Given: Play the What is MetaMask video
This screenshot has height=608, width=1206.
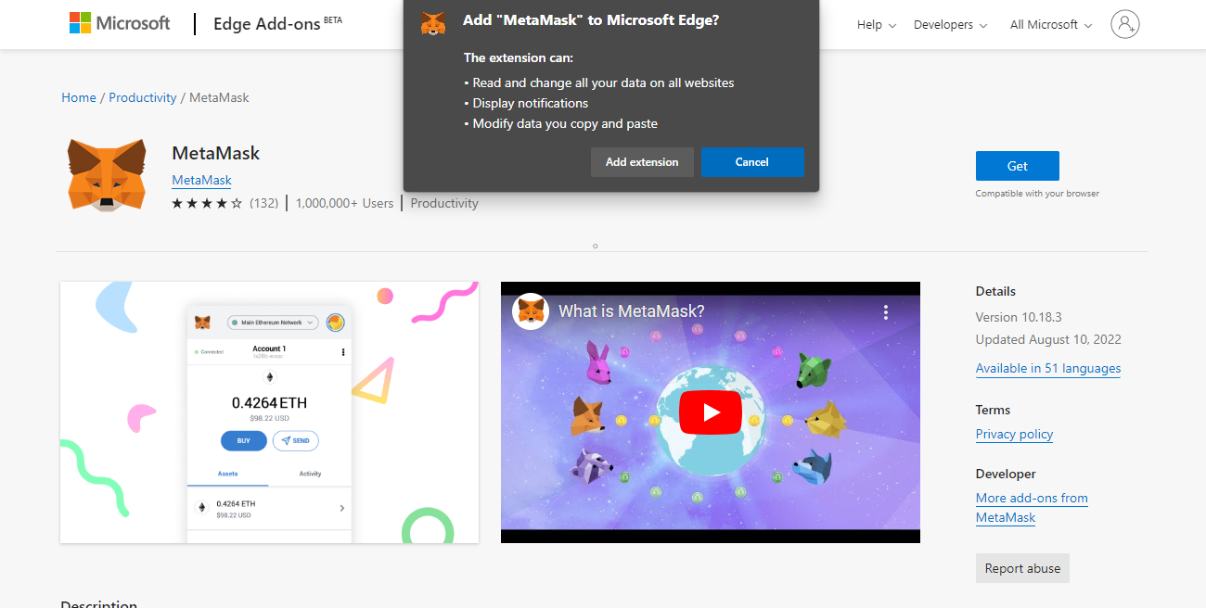Looking at the screenshot, I should pos(710,412).
